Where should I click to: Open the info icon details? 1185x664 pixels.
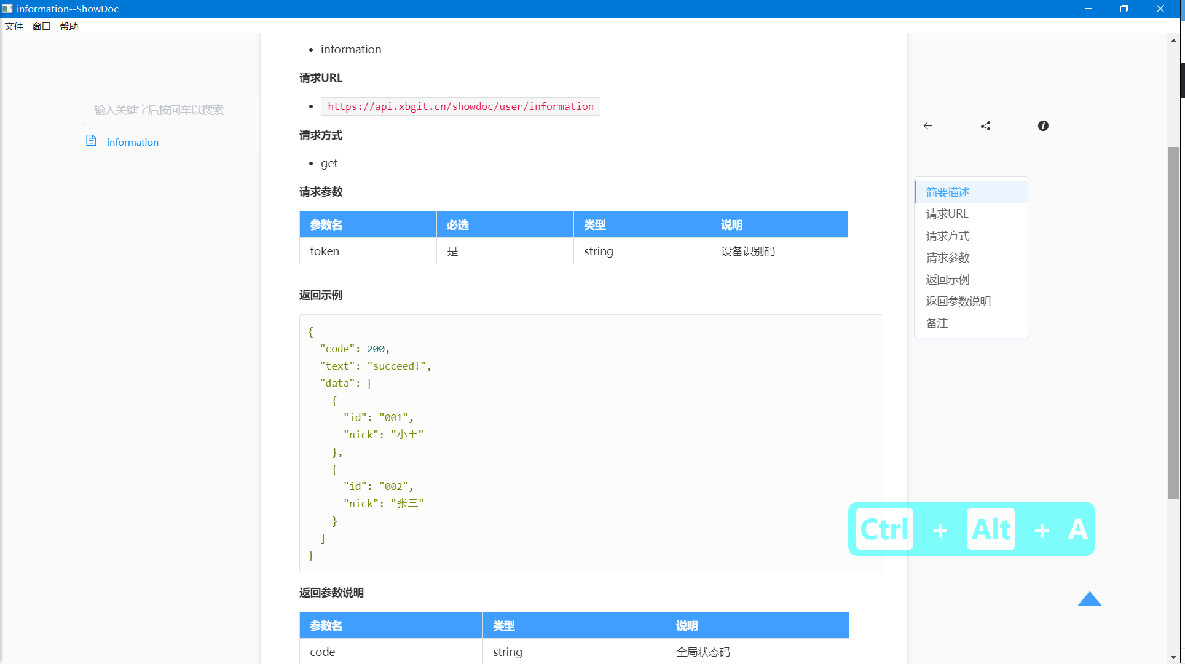[1043, 126]
